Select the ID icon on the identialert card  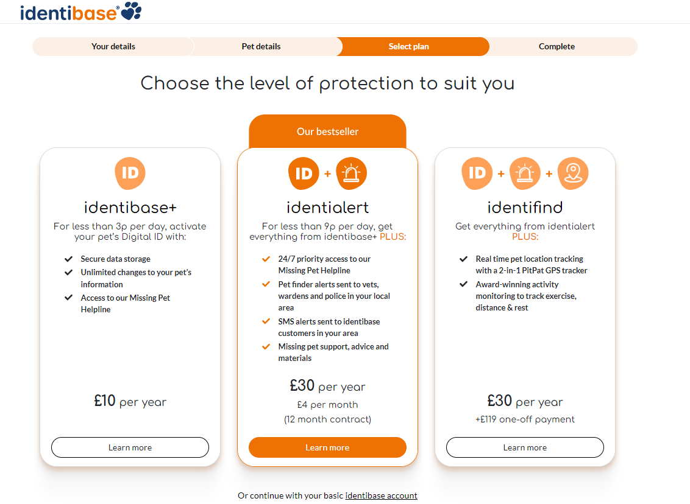tap(304, 173)
